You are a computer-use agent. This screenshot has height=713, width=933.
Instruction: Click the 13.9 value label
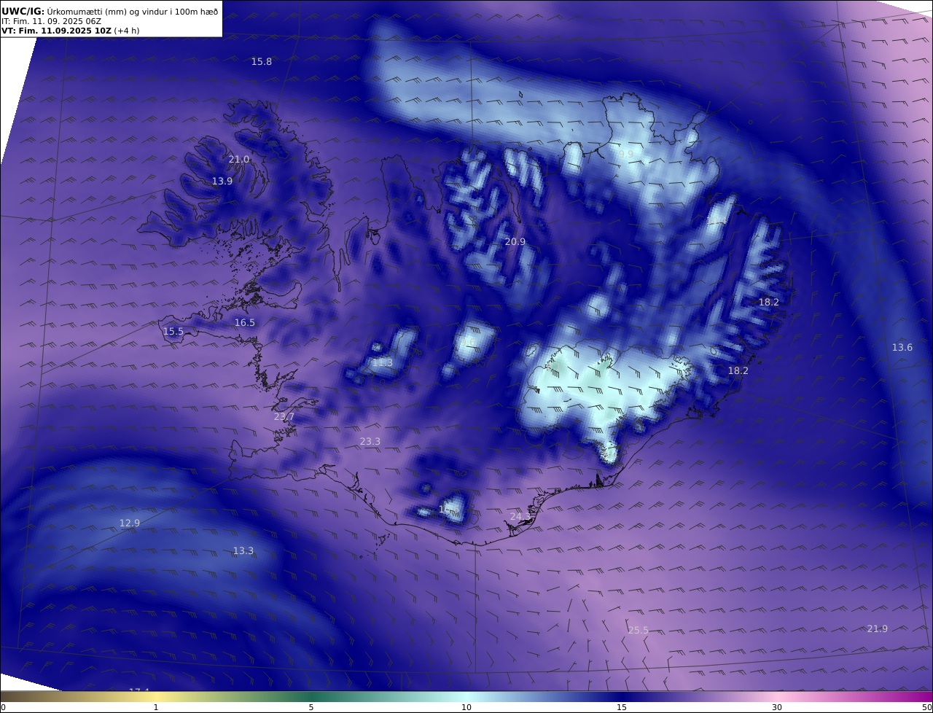[222, 182]
